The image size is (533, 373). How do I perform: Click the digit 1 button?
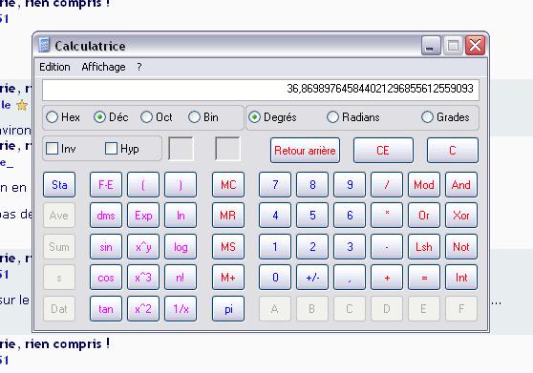click(x=275, y=246)
